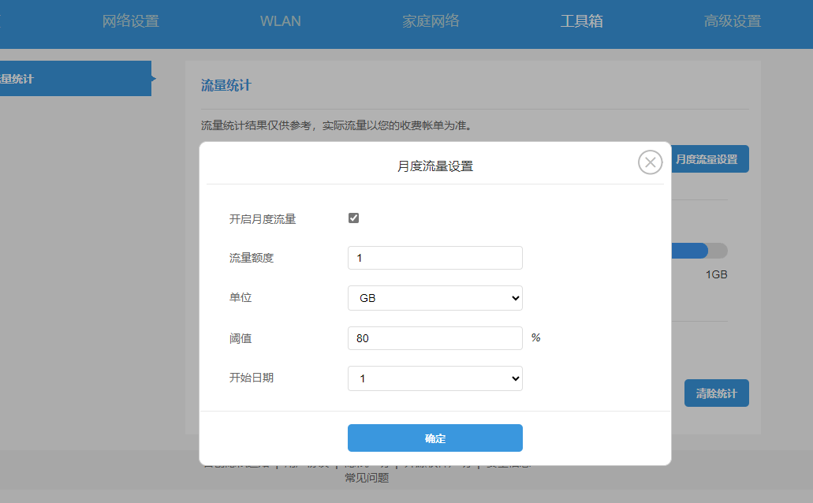Focus the 流量额度 quota input field
This screenshot has height=503, width=813.
point(434,258)
